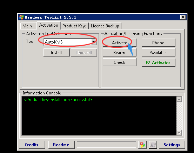This screenshot has height=153, width=194.
Task: Switch to the License Backup tab
Action: [x=105, y=26]
